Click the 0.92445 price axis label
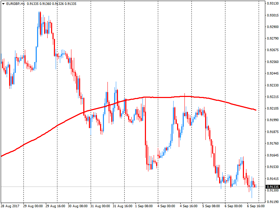 273,73
